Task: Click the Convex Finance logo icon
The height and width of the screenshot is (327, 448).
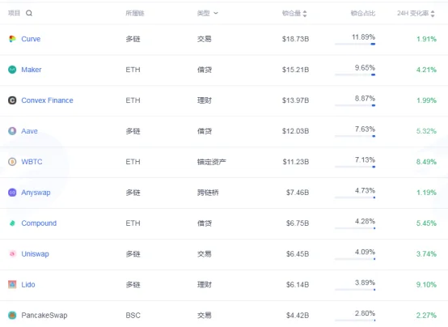Action: tap(12, 100)
